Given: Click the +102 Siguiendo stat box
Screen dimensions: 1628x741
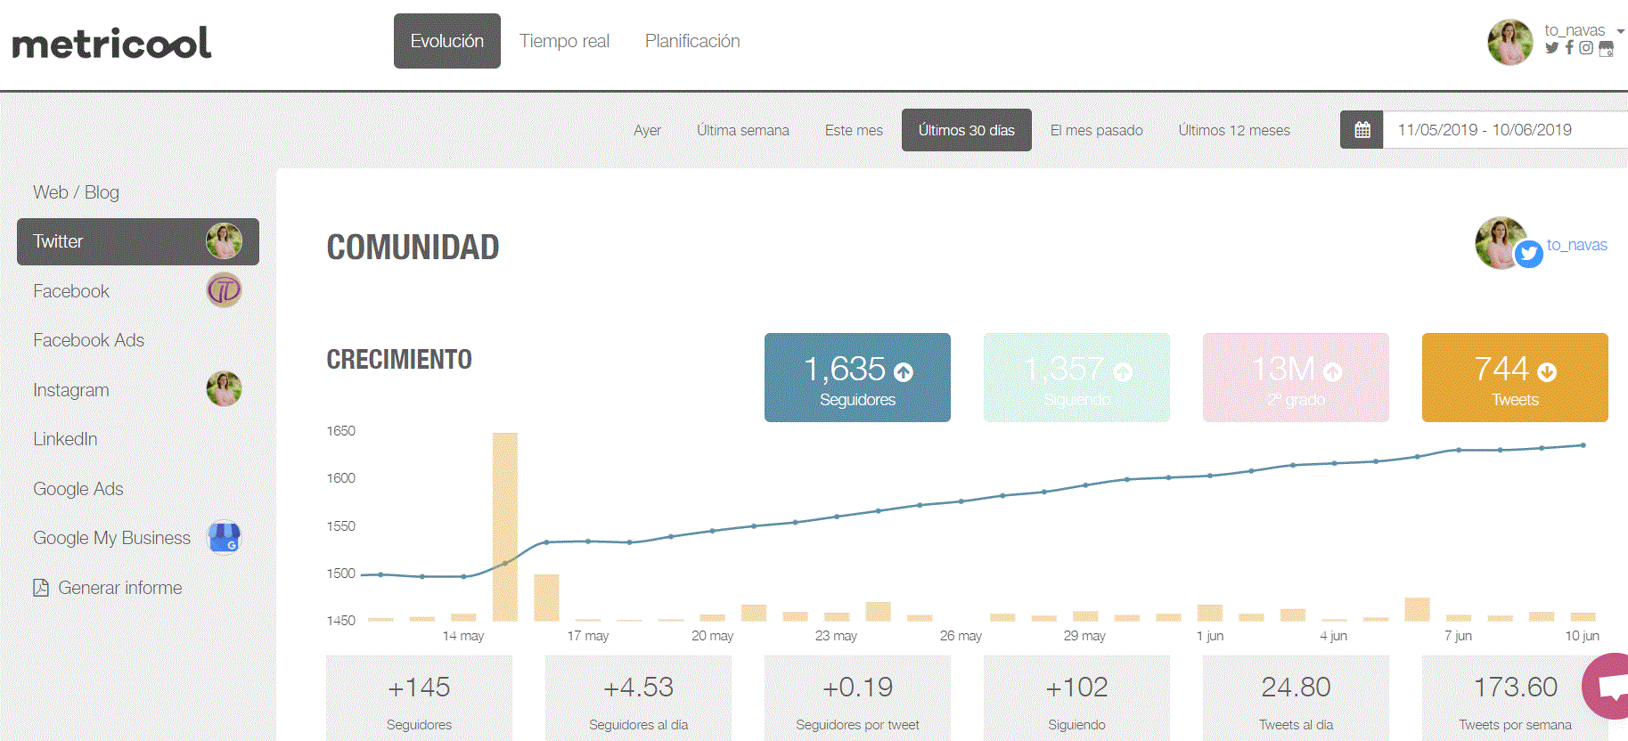Looking at the screenshot, I should [1076, 698].
